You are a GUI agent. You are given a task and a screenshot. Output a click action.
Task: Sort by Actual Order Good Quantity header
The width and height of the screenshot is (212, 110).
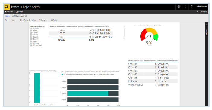click(x=57, y=26)
